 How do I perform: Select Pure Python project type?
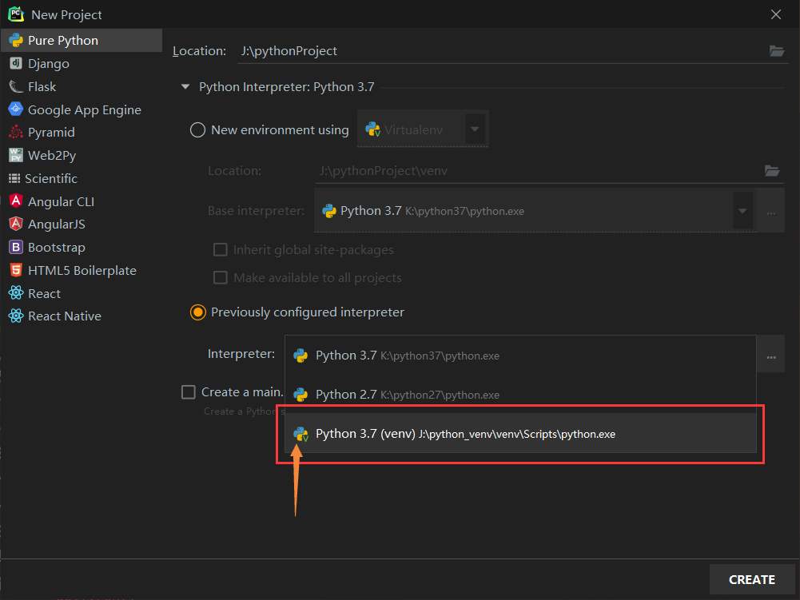[x=82, y=40]
